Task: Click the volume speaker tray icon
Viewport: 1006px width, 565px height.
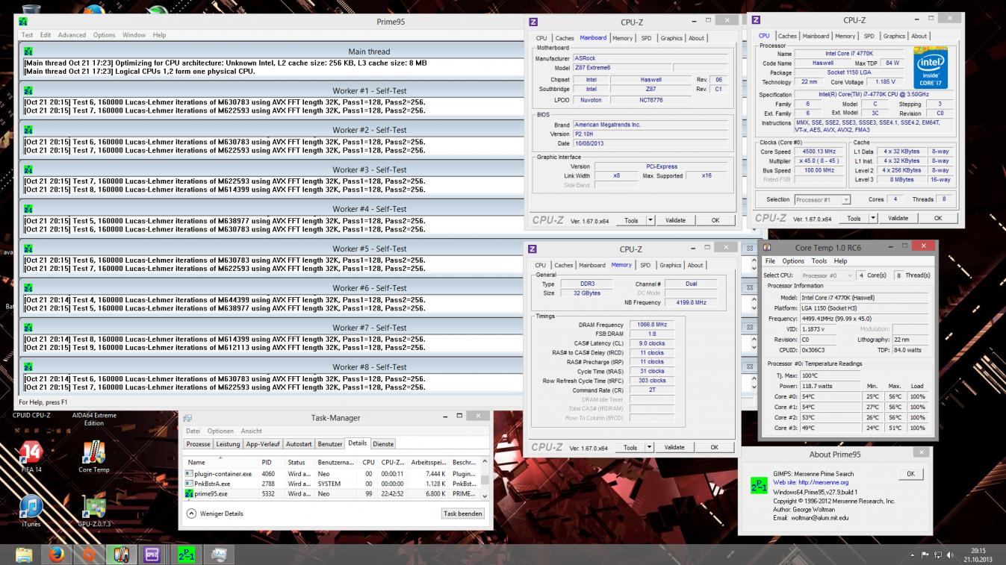Action: [x=951, y=555]
